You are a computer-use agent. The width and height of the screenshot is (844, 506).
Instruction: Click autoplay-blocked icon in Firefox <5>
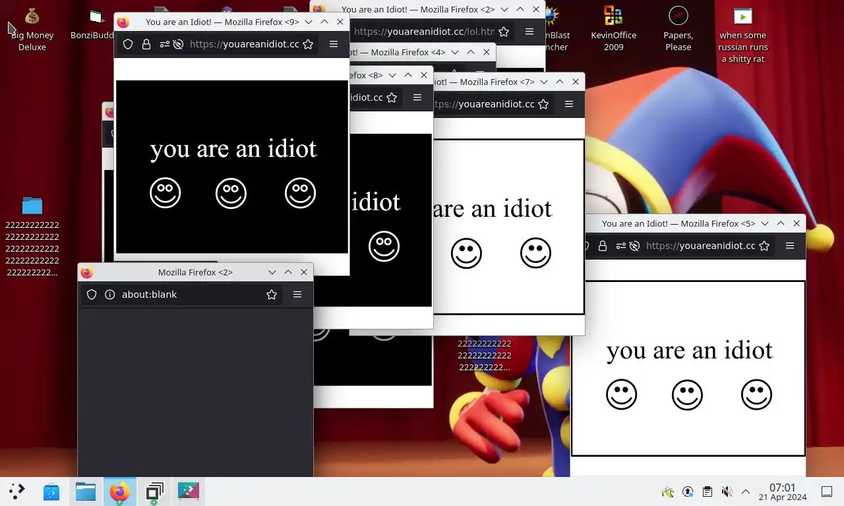pos(634,246)
